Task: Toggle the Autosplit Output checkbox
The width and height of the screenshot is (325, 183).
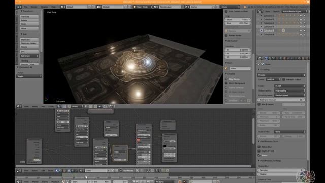Action: (x=283, y=79)
